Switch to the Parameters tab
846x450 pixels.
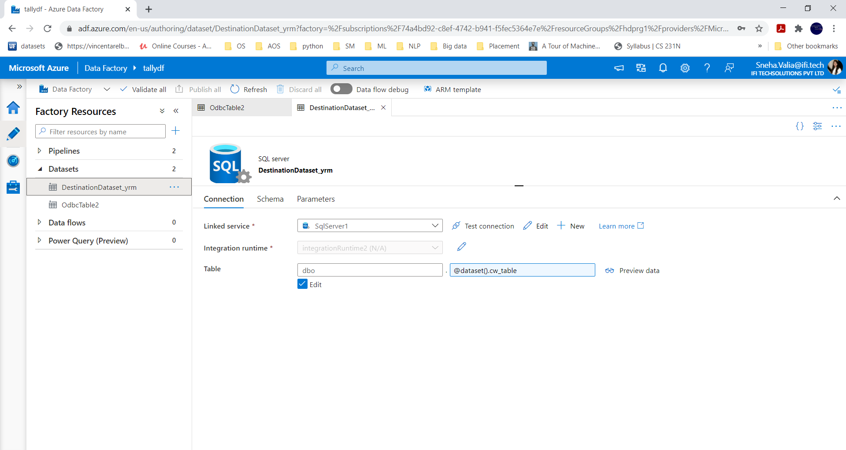pyautogui.click(x=316, y=199)
